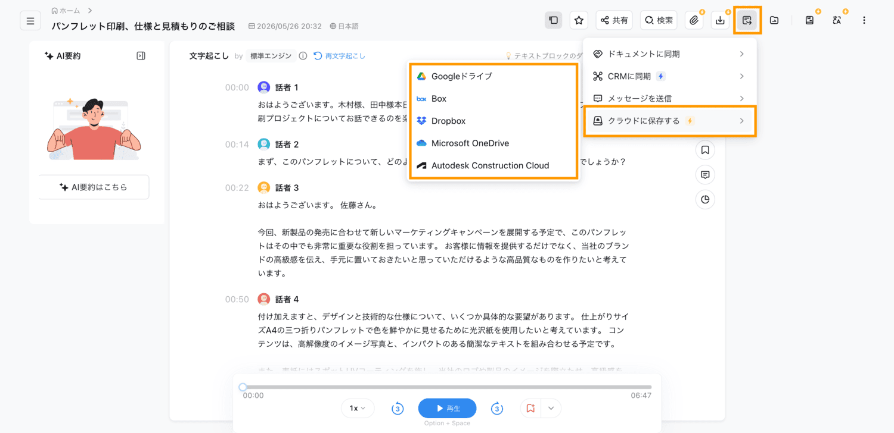
Task: Click the audio progress slider handle
Action: click(243, 387)
